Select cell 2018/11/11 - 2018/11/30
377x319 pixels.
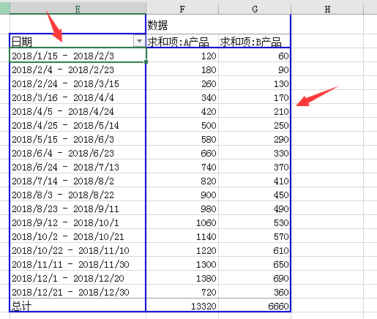click(78, 263)
